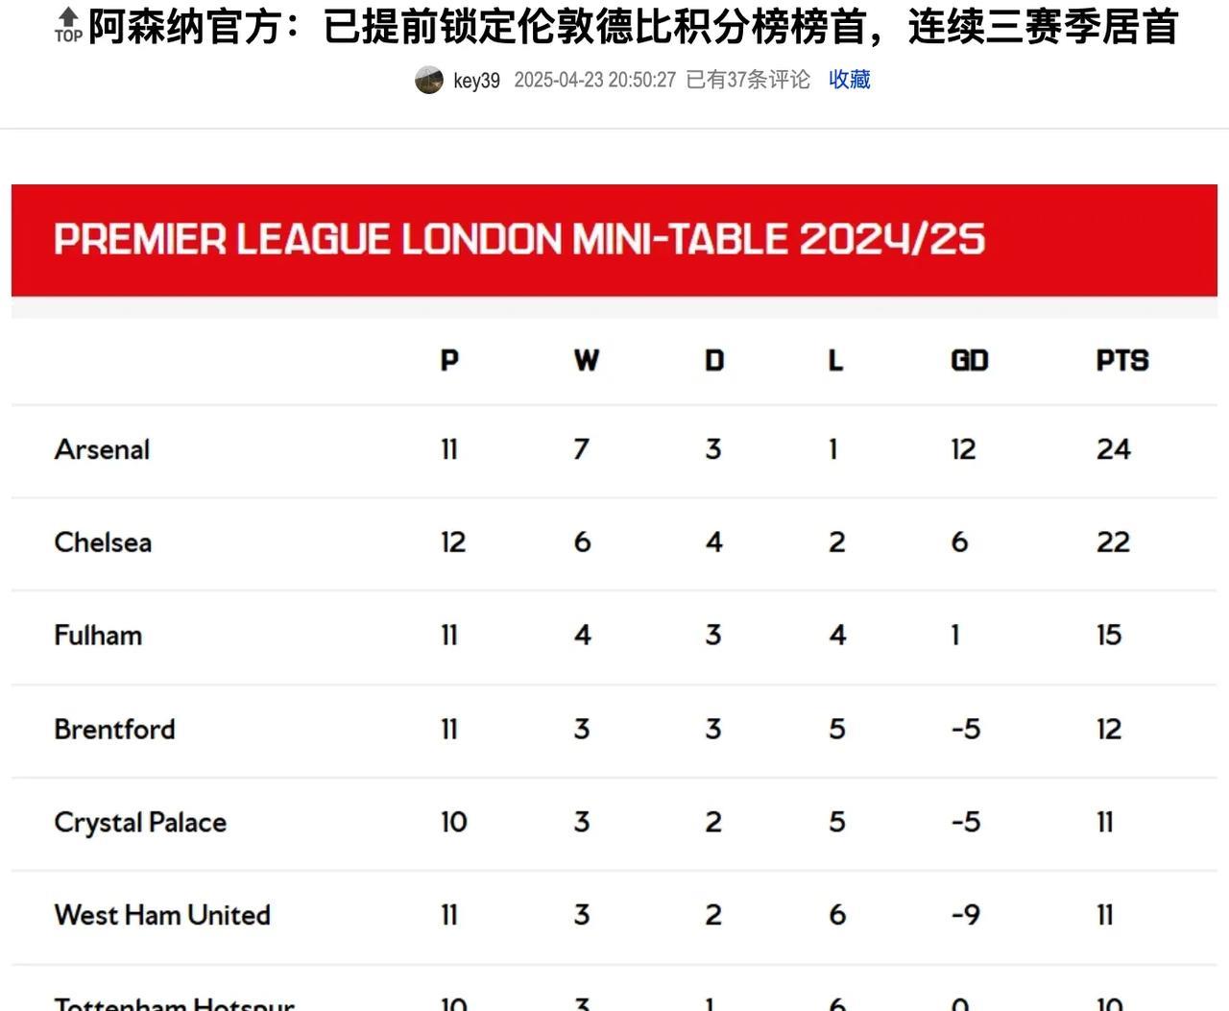
Task: Click the West Ham United row
Action: [614, 916]
